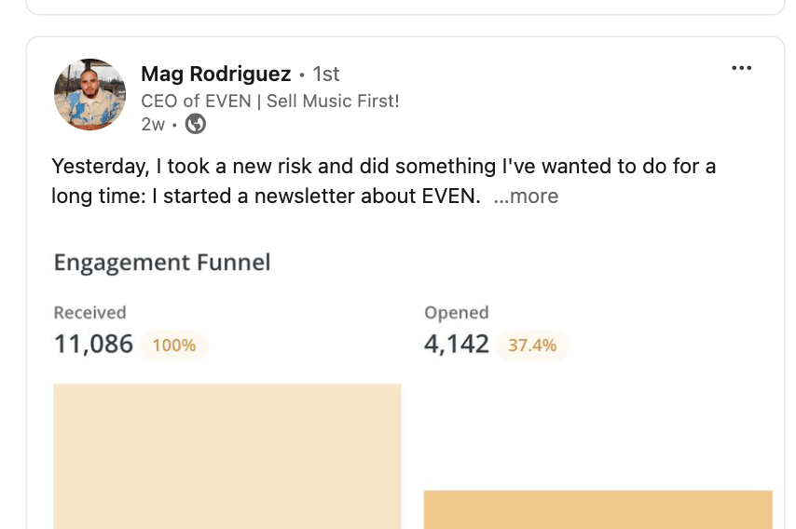The width and height of the screenshot is (796, 529).
Task: Expand post text with …more
Action: 526,197
